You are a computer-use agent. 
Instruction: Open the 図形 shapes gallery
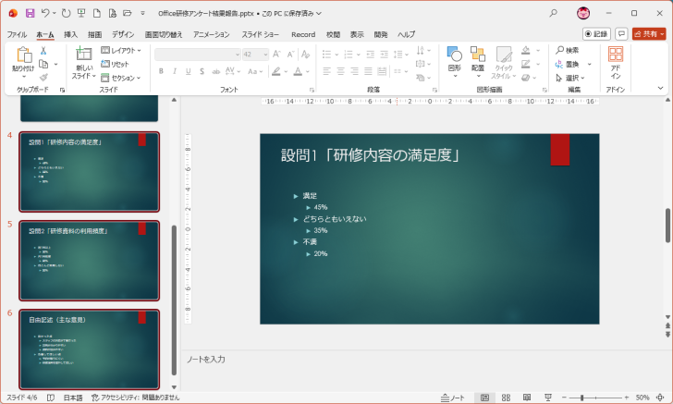coord(455,62)
